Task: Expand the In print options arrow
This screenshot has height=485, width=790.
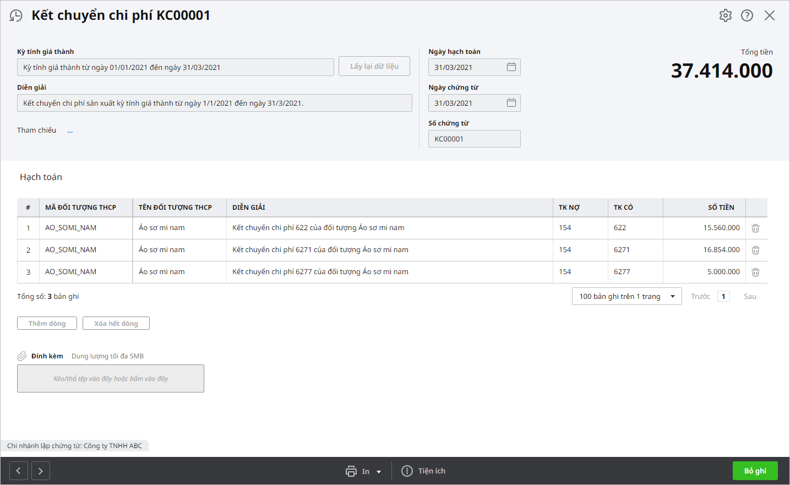Action: 379,472
